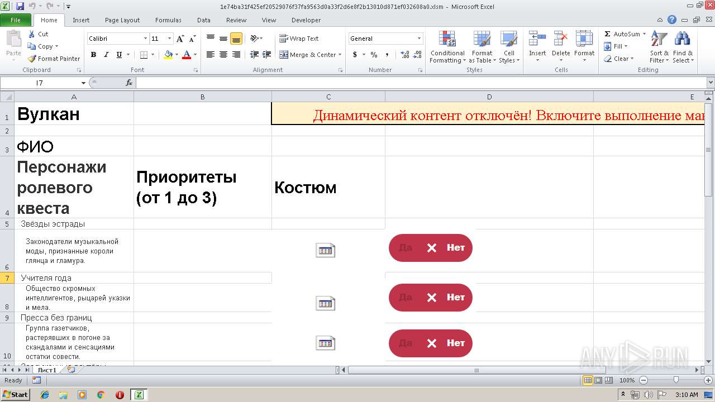Increase indent icon
The height and width of the screenshot is (402, 715).
point(267,55)
